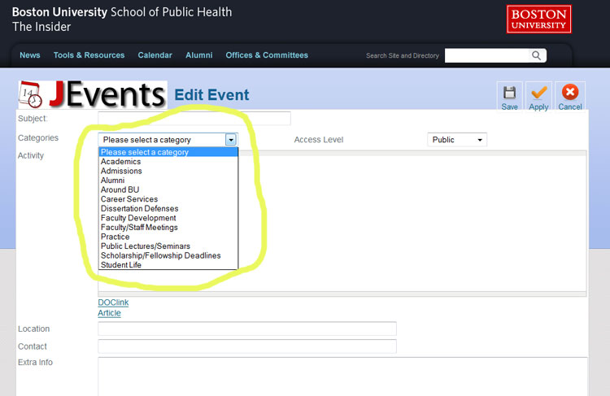Viewport: 610px width, 396px height.
Task: Open Offices & Committees menu
Action: click(267, 55)
